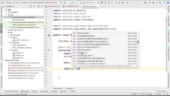Click the Search Everywhere magnifier icon

click(x=164, y=2)
